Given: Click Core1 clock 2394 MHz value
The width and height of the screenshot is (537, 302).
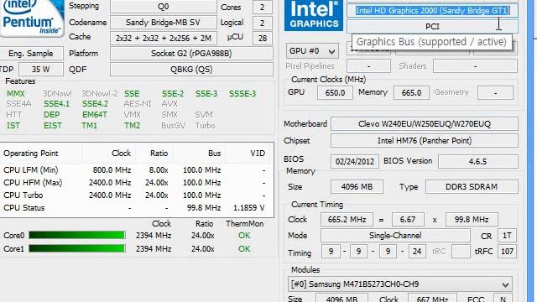Looking at the screenshot, I should (x=154, y=249).
